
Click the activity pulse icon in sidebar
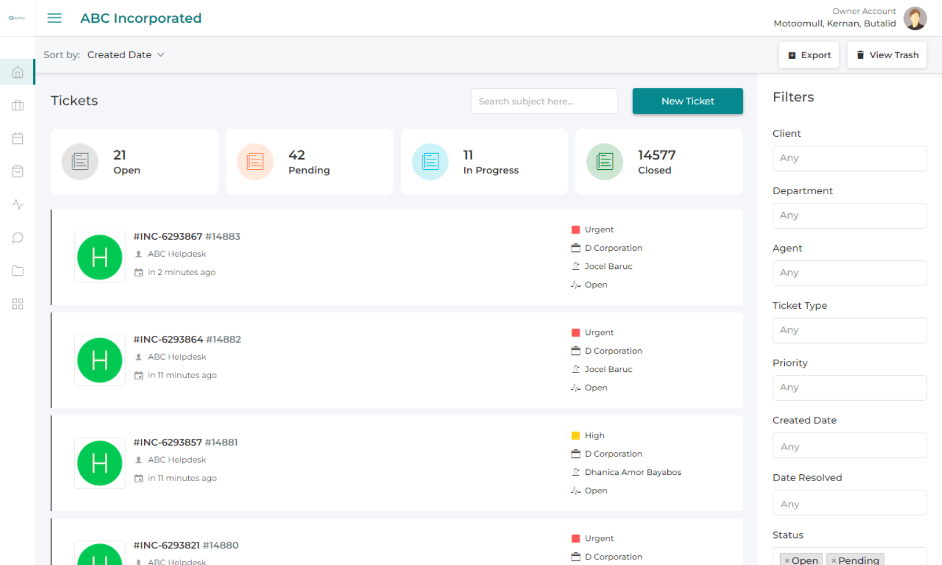click(x=18, y=205)
